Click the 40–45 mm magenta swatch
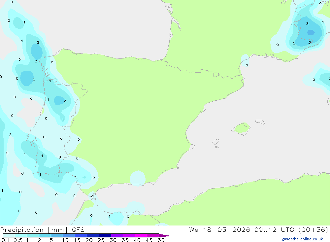The height and width of the screenshot is (242, 330). (141, 235)
